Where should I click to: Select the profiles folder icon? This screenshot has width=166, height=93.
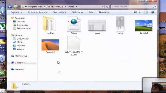click(49, 24)
